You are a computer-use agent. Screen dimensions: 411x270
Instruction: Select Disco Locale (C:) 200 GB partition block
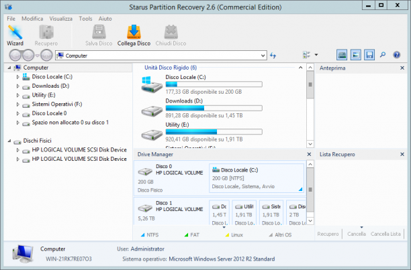pos(257,178)
